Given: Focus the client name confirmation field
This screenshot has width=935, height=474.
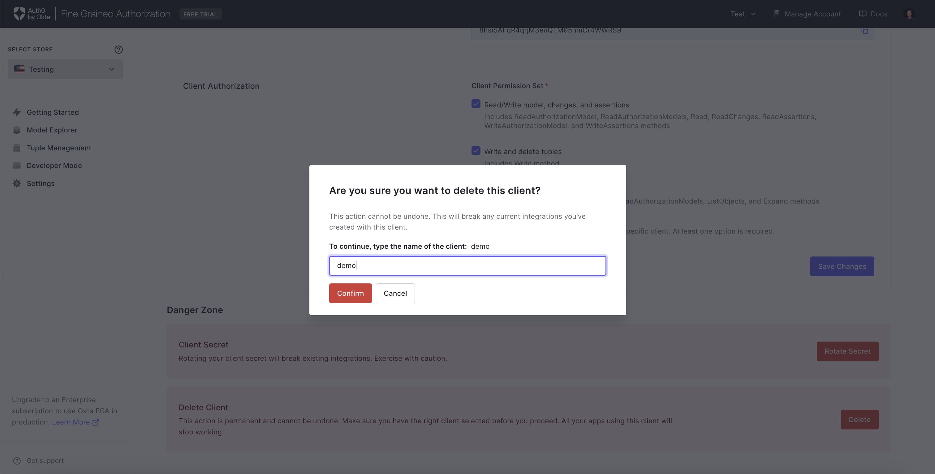Looking at the screenshot, I should 467,266.
